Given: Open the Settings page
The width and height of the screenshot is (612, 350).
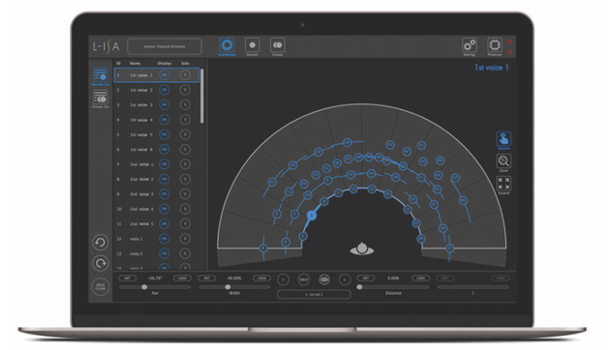Looking at the screenshot, I should [469, 45].
